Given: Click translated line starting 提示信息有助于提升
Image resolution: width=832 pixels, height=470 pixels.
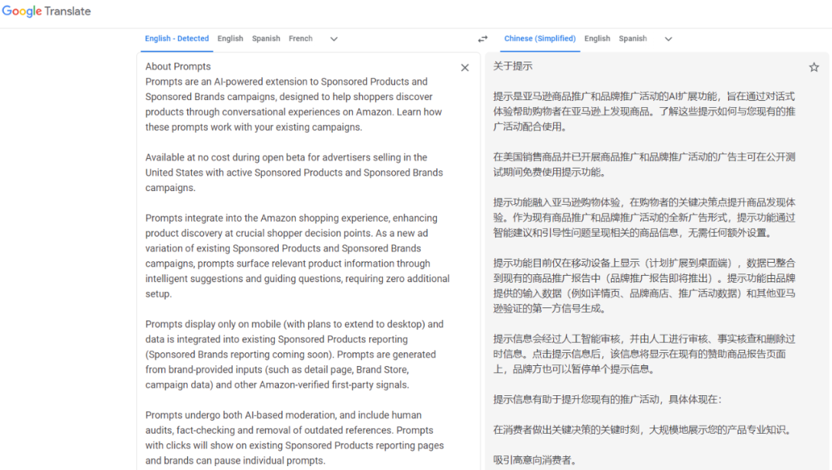Looking at the screenshot, I should tap(608, 399).
